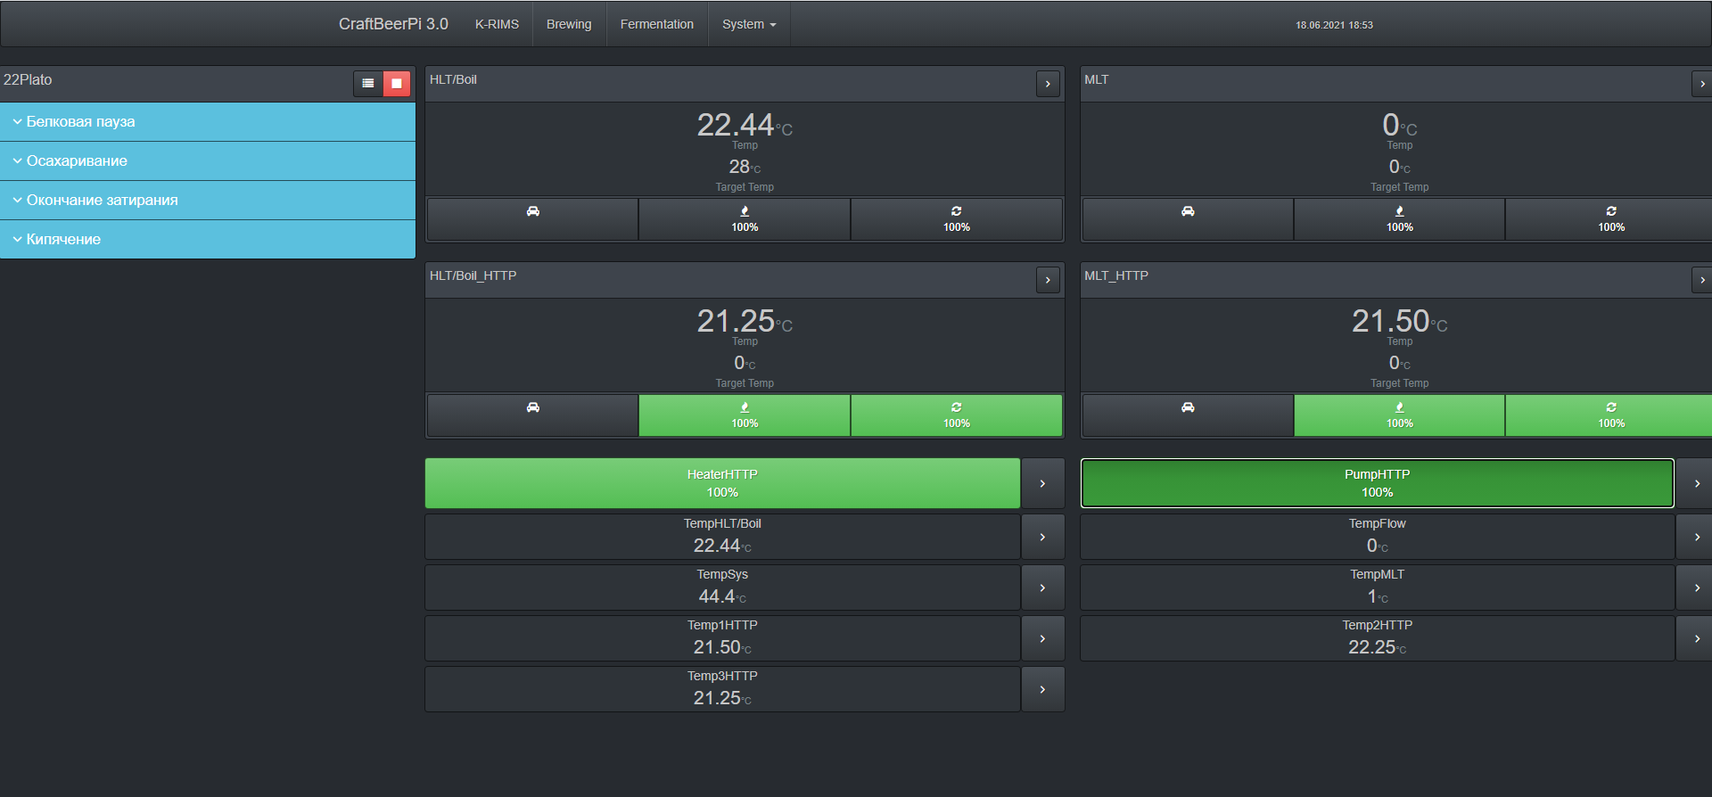The image size is (1712, 797).
Task: Click the Temp2HTTP sensor reading 22.25
Action: (1377, 647)
